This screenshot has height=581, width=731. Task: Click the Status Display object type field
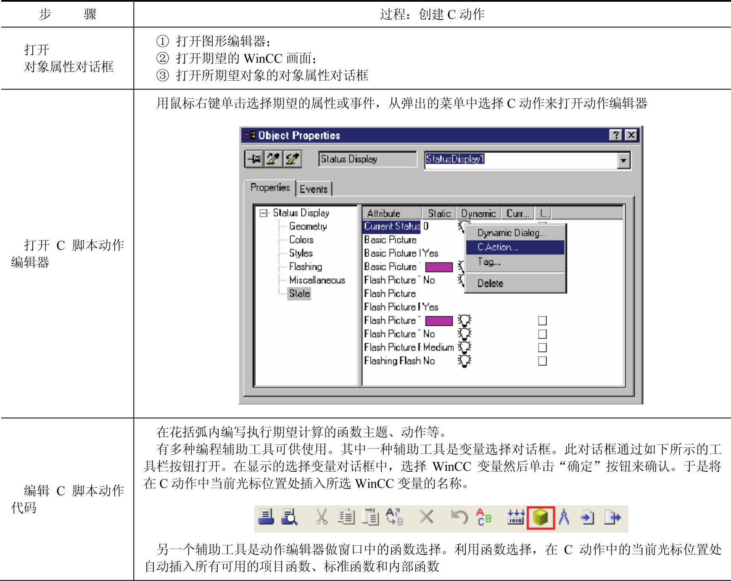[367, 159]
